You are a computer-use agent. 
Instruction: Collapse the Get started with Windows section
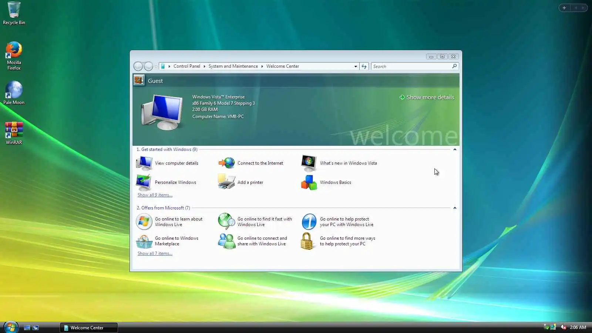click(455, 149)
